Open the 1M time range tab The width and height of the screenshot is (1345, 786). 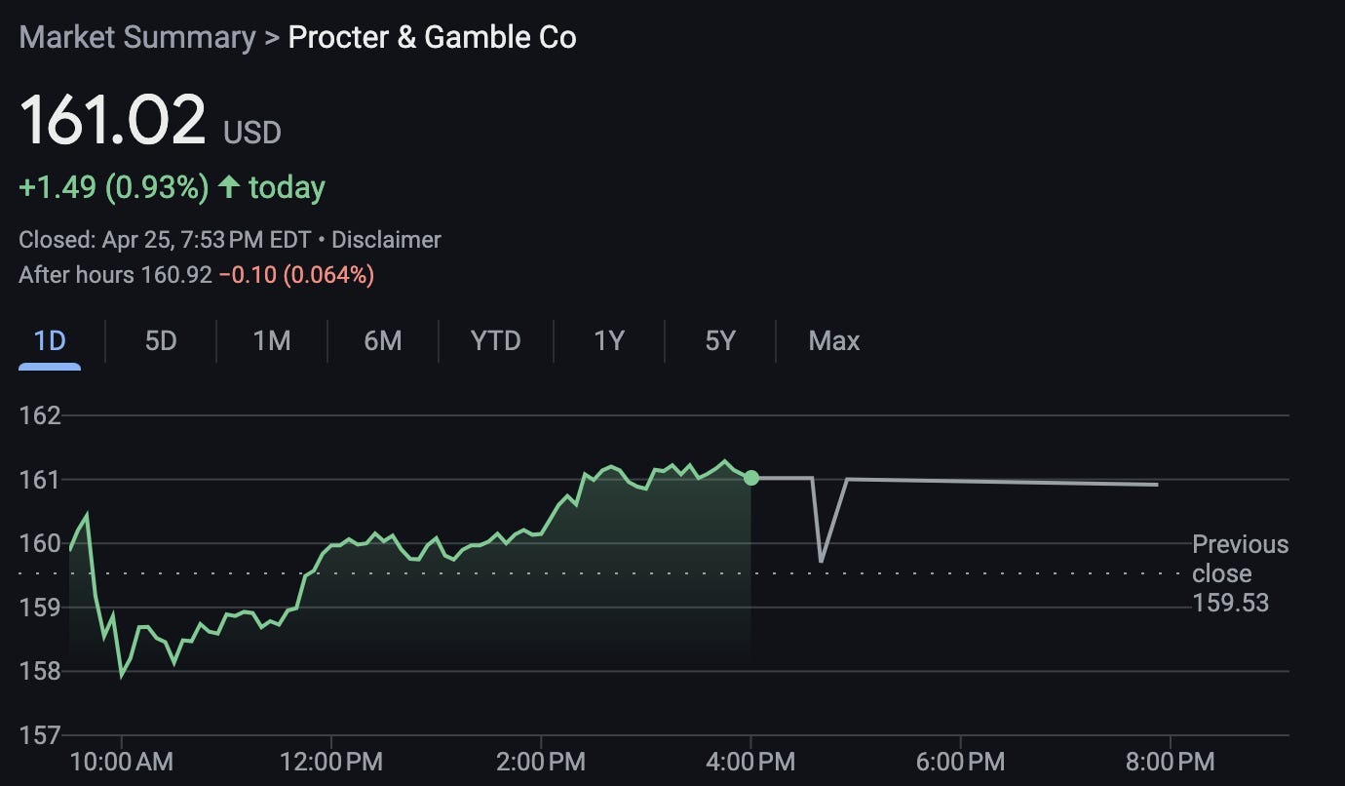pos(270,341)
